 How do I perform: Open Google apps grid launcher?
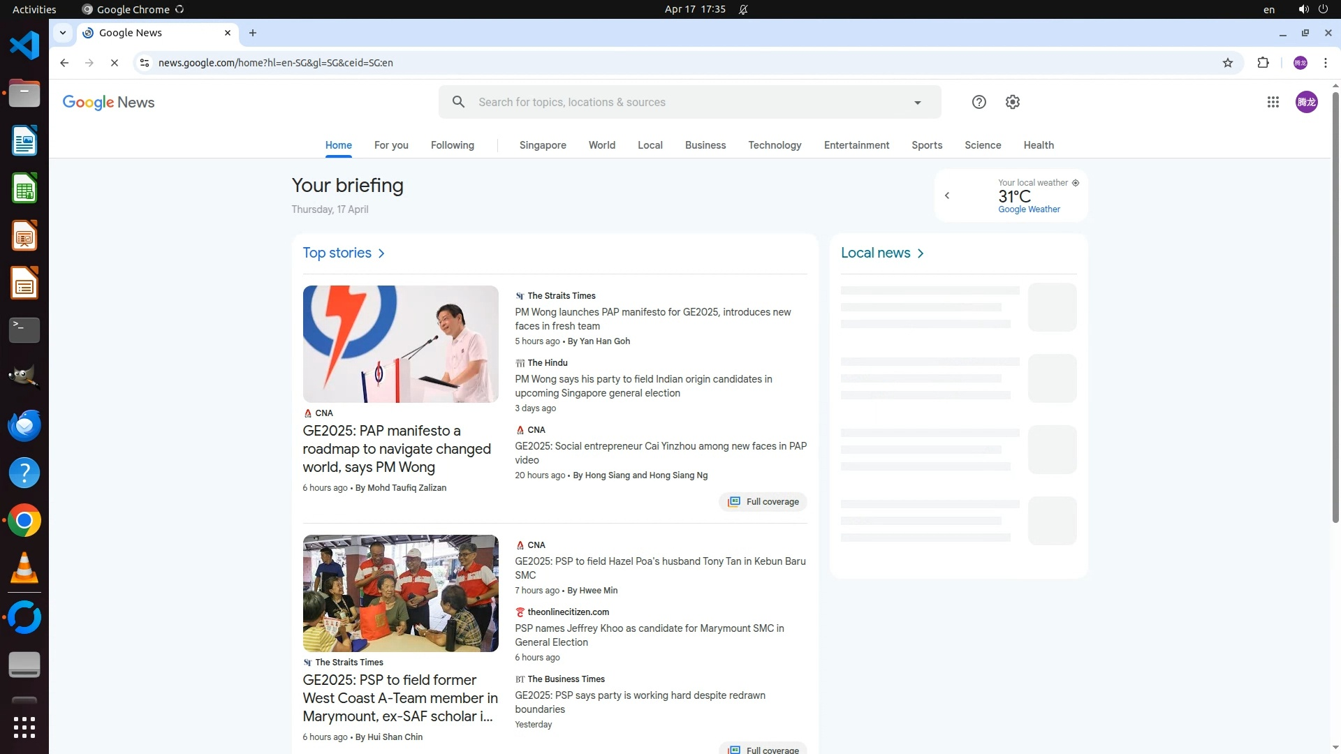pyautogui.click(x=1273, y=102)
